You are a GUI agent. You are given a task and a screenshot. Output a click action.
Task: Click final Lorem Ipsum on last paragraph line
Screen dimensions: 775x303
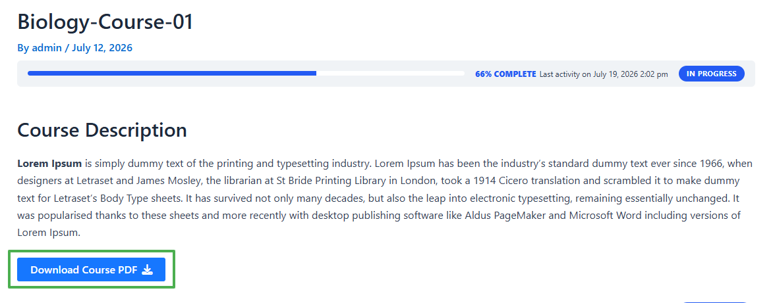click(48, 233)
